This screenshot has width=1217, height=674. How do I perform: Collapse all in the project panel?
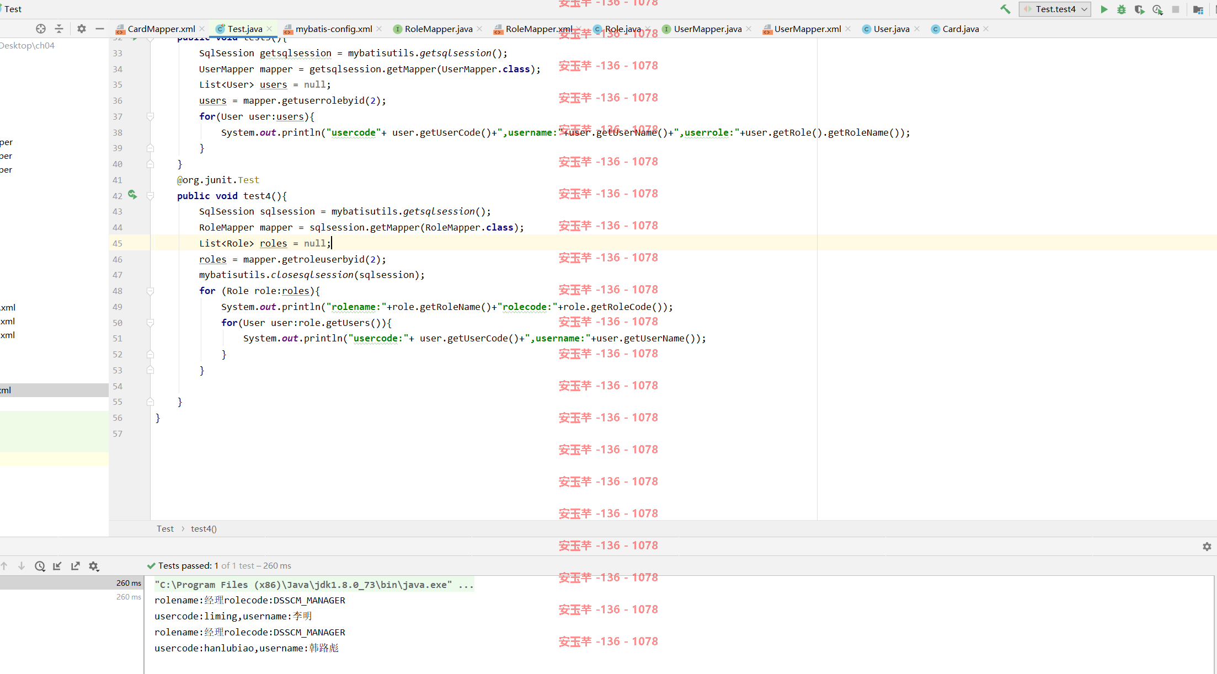click(59, 29)
